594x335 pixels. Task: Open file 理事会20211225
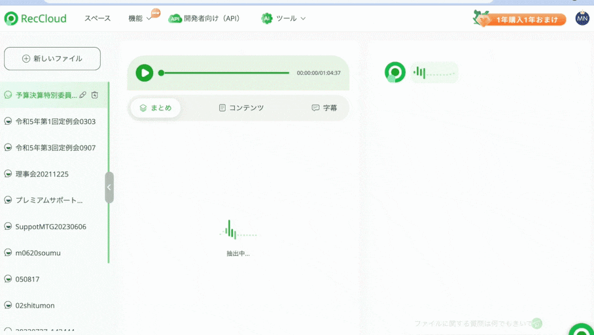pos(42,174)
